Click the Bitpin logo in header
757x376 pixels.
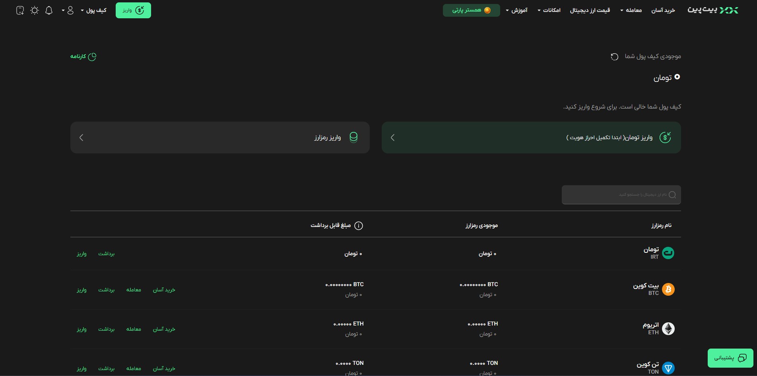(713, 10)
